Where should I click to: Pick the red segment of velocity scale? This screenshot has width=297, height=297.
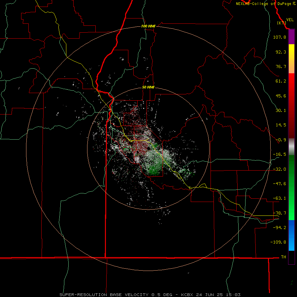click(x=291, y=106)
